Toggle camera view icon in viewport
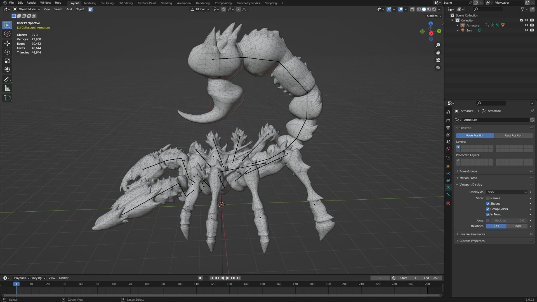The image size is (537, 302). point(438,60)
